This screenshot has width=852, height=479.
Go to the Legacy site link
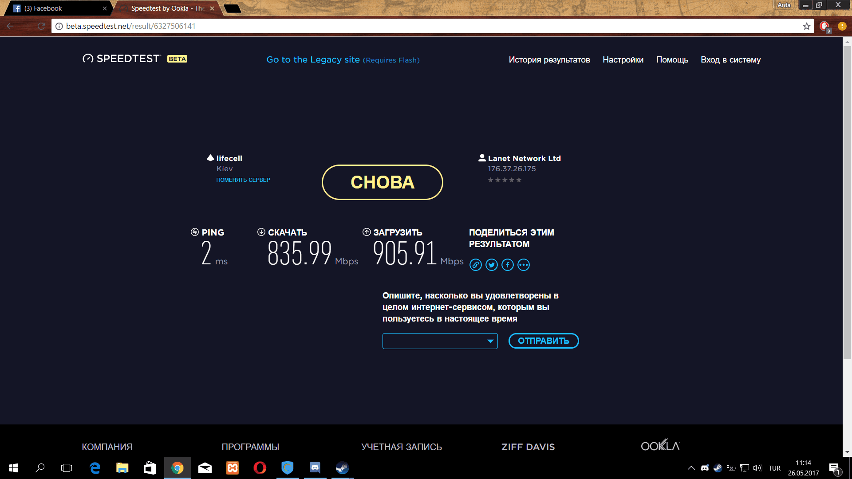343,60
